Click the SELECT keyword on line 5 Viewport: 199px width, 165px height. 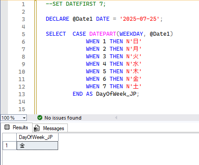pos(56,34)
